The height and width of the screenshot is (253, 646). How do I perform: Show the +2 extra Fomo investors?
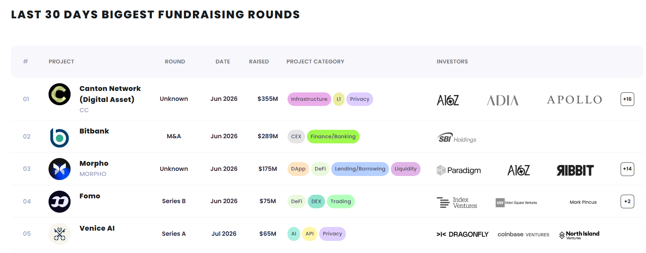[x=627, y=201]
